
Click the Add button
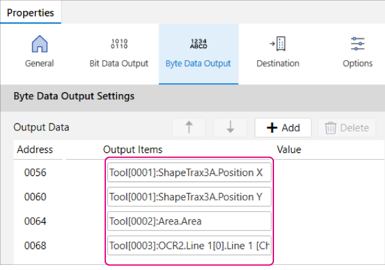(283, 127)
